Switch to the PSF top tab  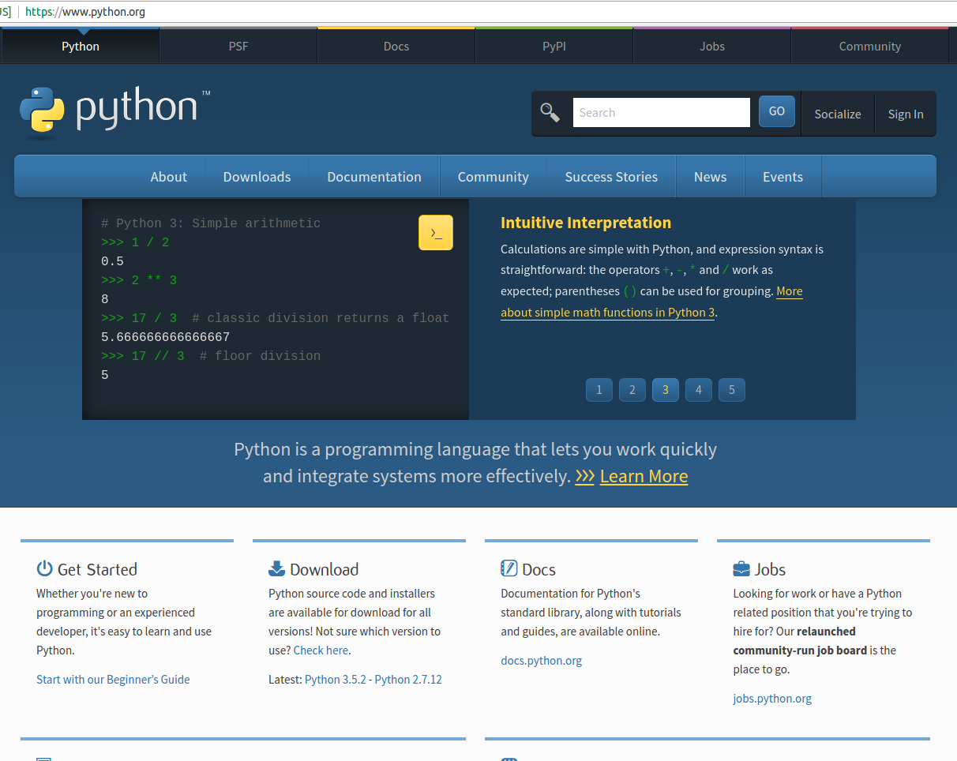pyautogui.click(x=238, y=46)
